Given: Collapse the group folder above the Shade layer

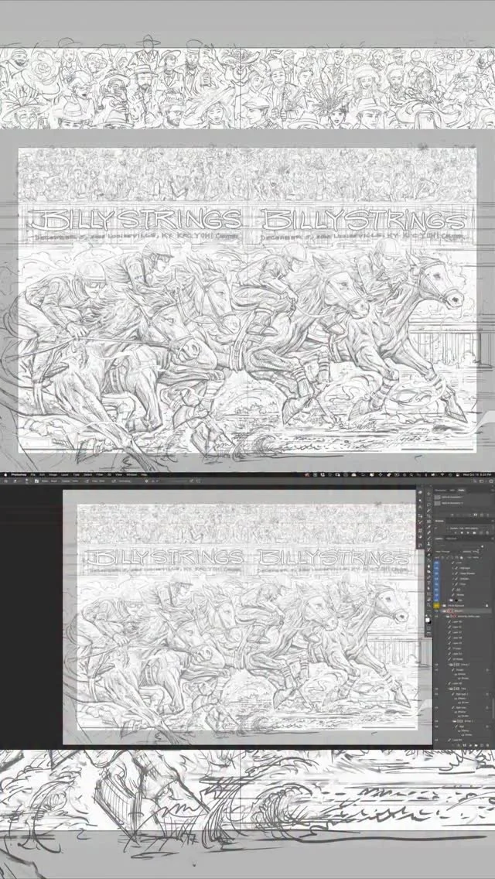Looking at the screenshot, I should (x=449, y=665).
